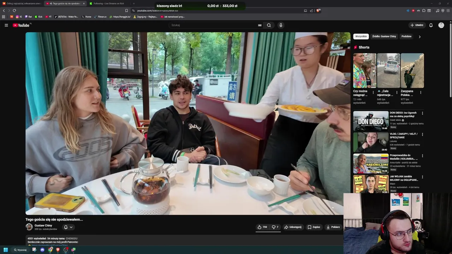This screenshot has height=254, width=452.
Task: Open the X Home bookmark
Action: 87,17
